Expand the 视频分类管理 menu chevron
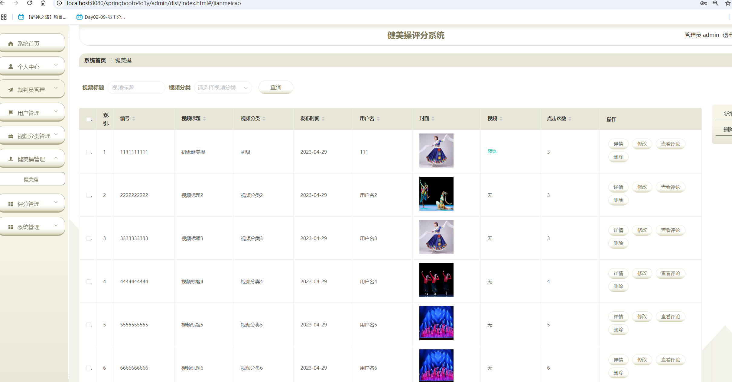The image size is (732, 382). pos(56,134)
